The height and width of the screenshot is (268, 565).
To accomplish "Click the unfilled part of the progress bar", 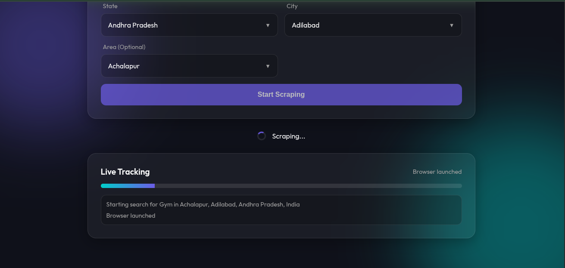I will [308, 186].
